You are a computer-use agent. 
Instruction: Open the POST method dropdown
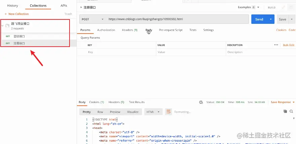click(92, 19)
